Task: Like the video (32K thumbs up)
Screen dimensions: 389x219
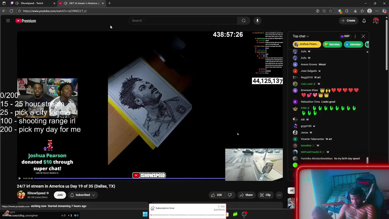Action: 217,195
